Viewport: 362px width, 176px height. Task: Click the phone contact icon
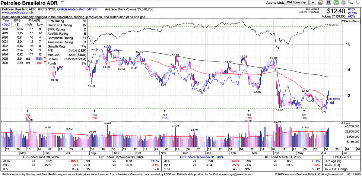click(x=357, y=3)
